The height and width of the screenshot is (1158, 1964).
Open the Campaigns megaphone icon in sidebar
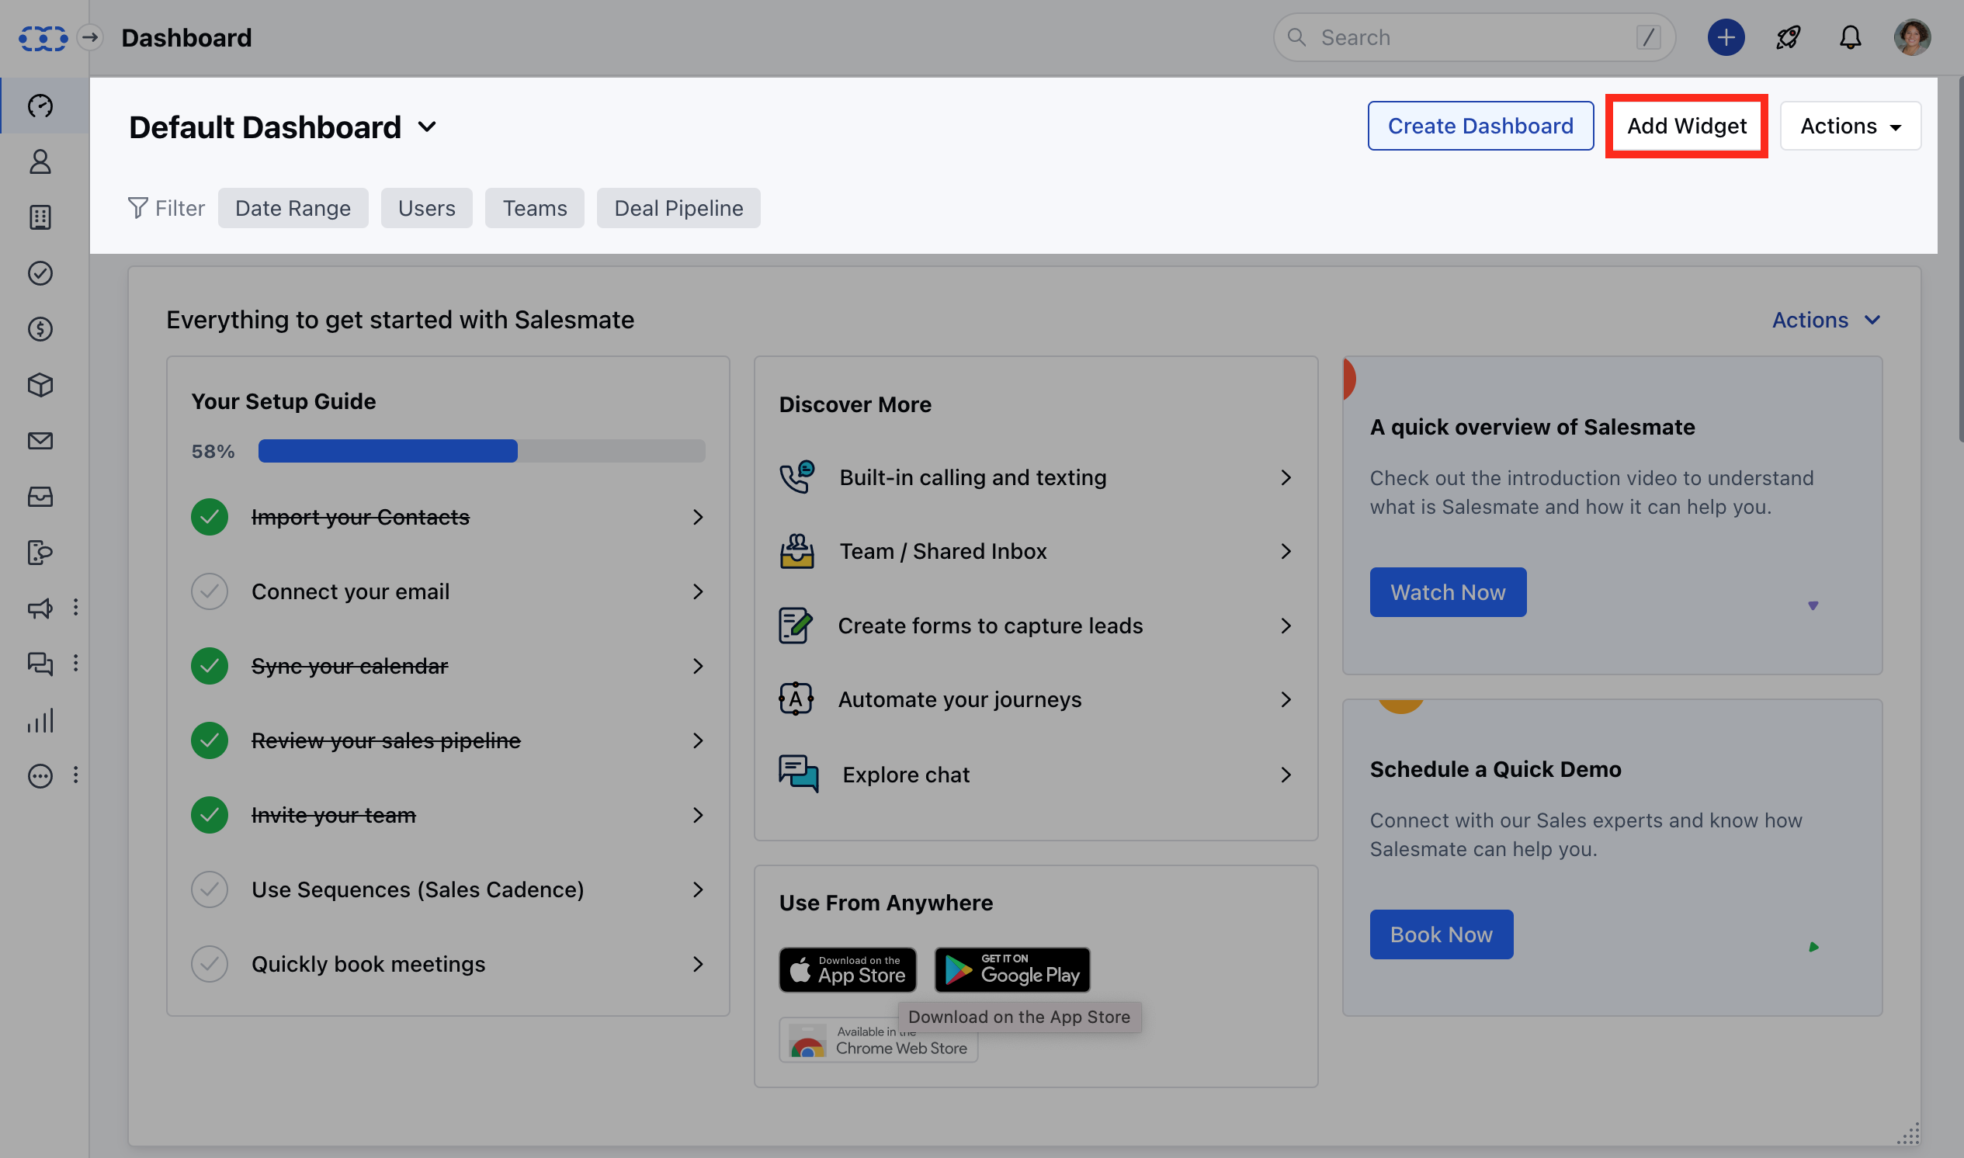[x=40, y=608]
